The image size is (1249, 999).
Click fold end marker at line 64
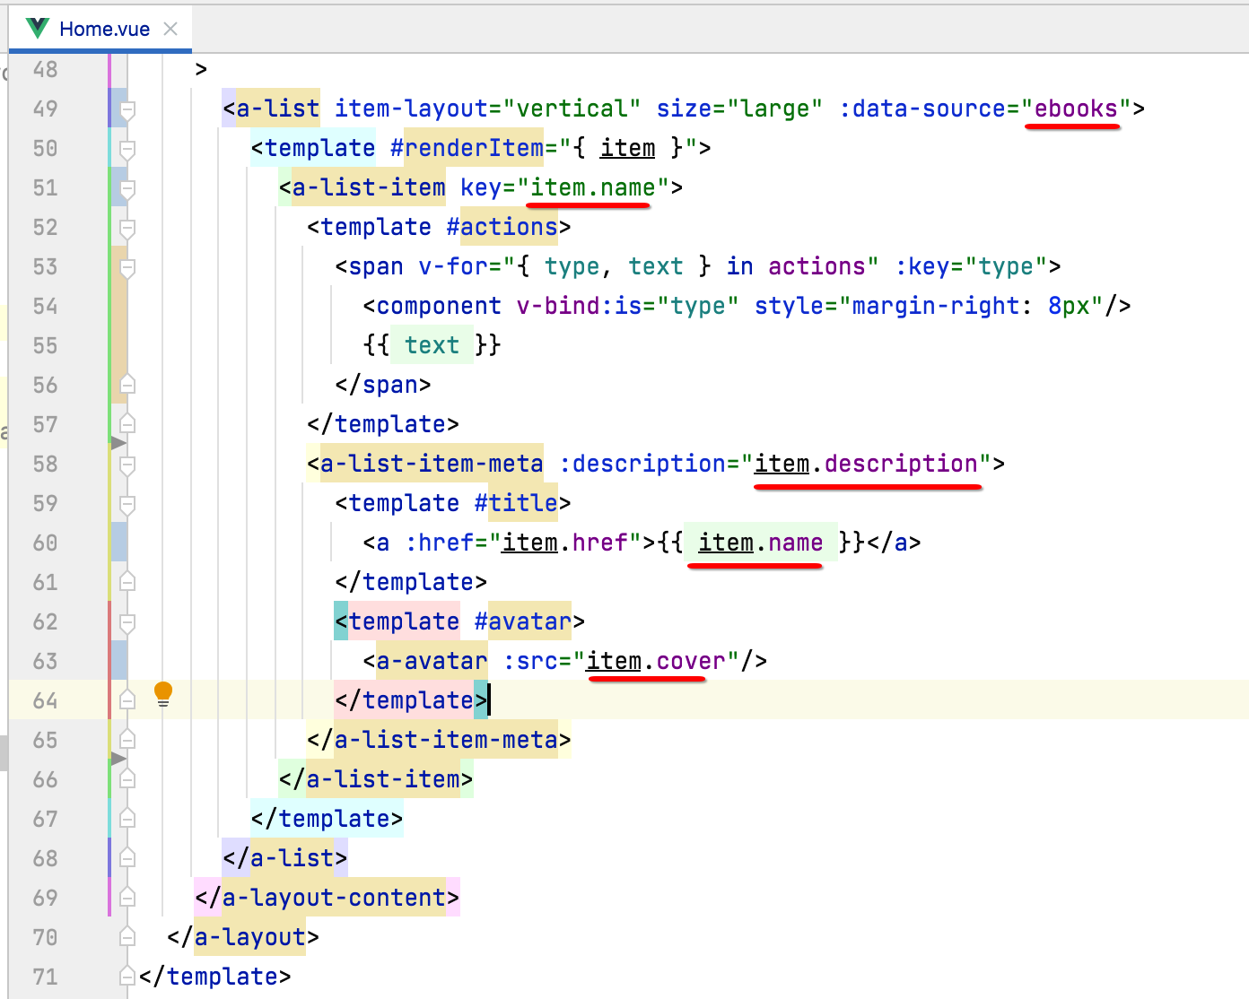click(x=127, y=700)
